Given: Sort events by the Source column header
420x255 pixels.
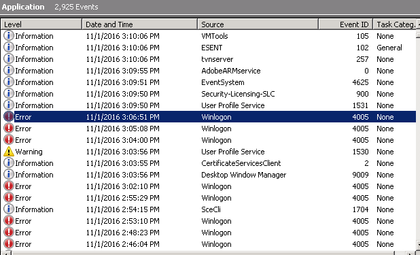Looking at the screenshot, I should pyautogui.click(x=258, y=24).
